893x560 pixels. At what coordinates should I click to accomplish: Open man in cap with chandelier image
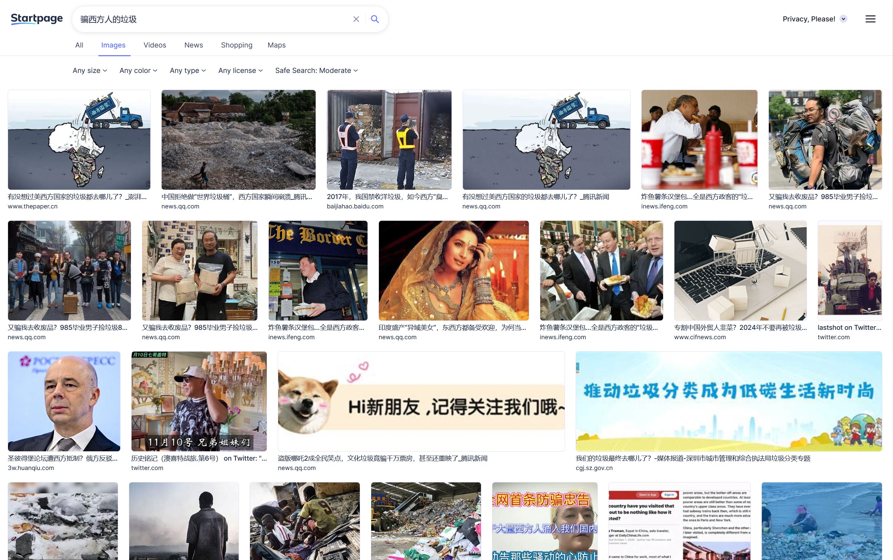click(199, 401)
